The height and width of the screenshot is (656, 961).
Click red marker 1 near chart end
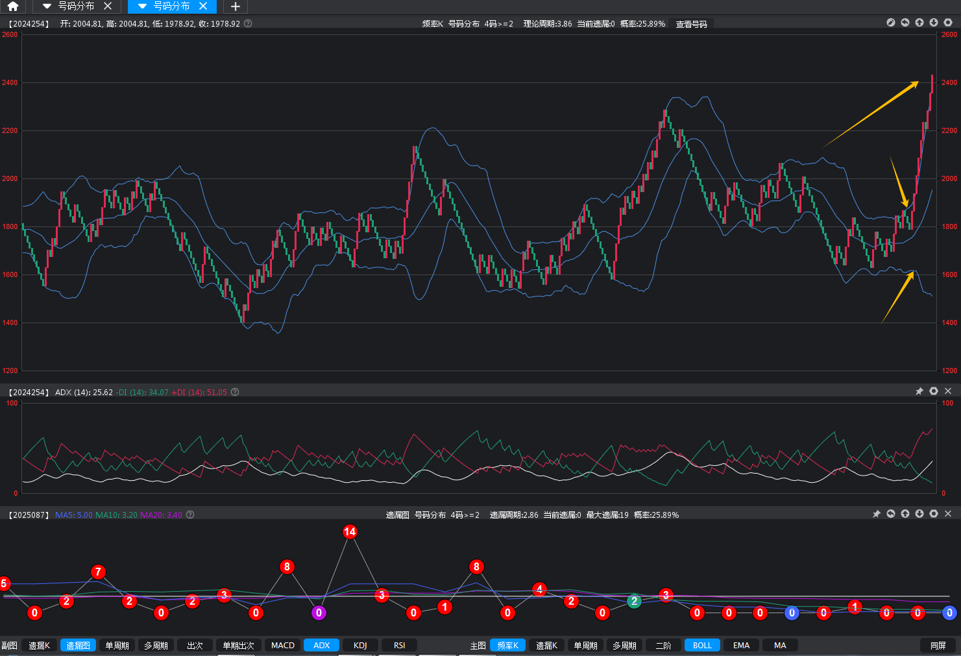tap(855, 607)
